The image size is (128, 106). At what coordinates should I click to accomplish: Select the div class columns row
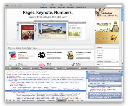point(45,91)
